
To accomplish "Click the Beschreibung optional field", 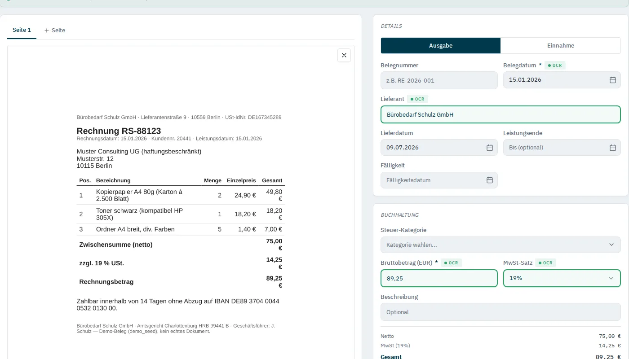I will (x=501, y=312).
